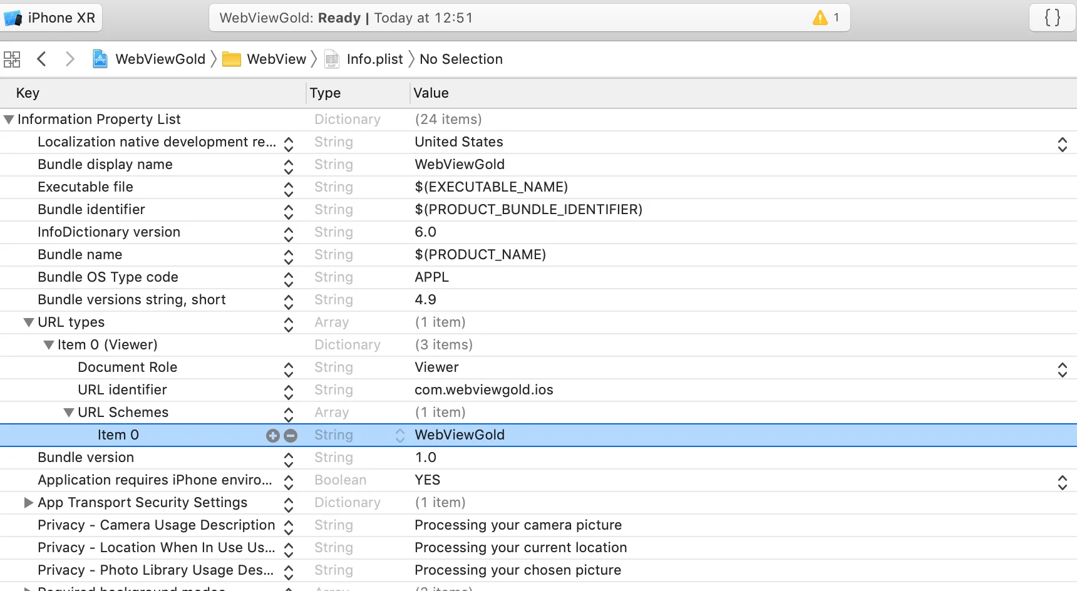Click the related items grid icon

[x=11, y=59]
